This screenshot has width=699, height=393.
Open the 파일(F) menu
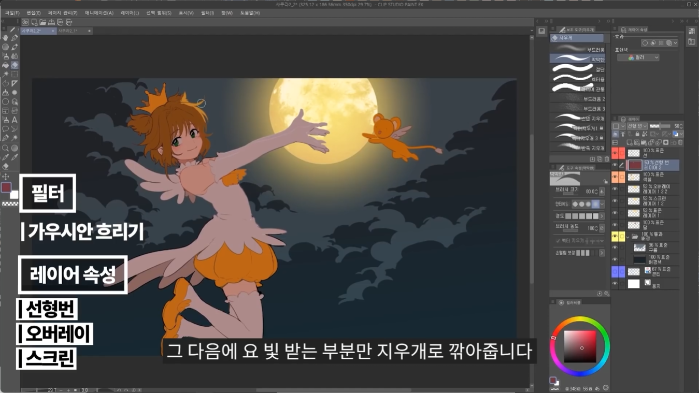pyautogui.click(x=12, y=12)
